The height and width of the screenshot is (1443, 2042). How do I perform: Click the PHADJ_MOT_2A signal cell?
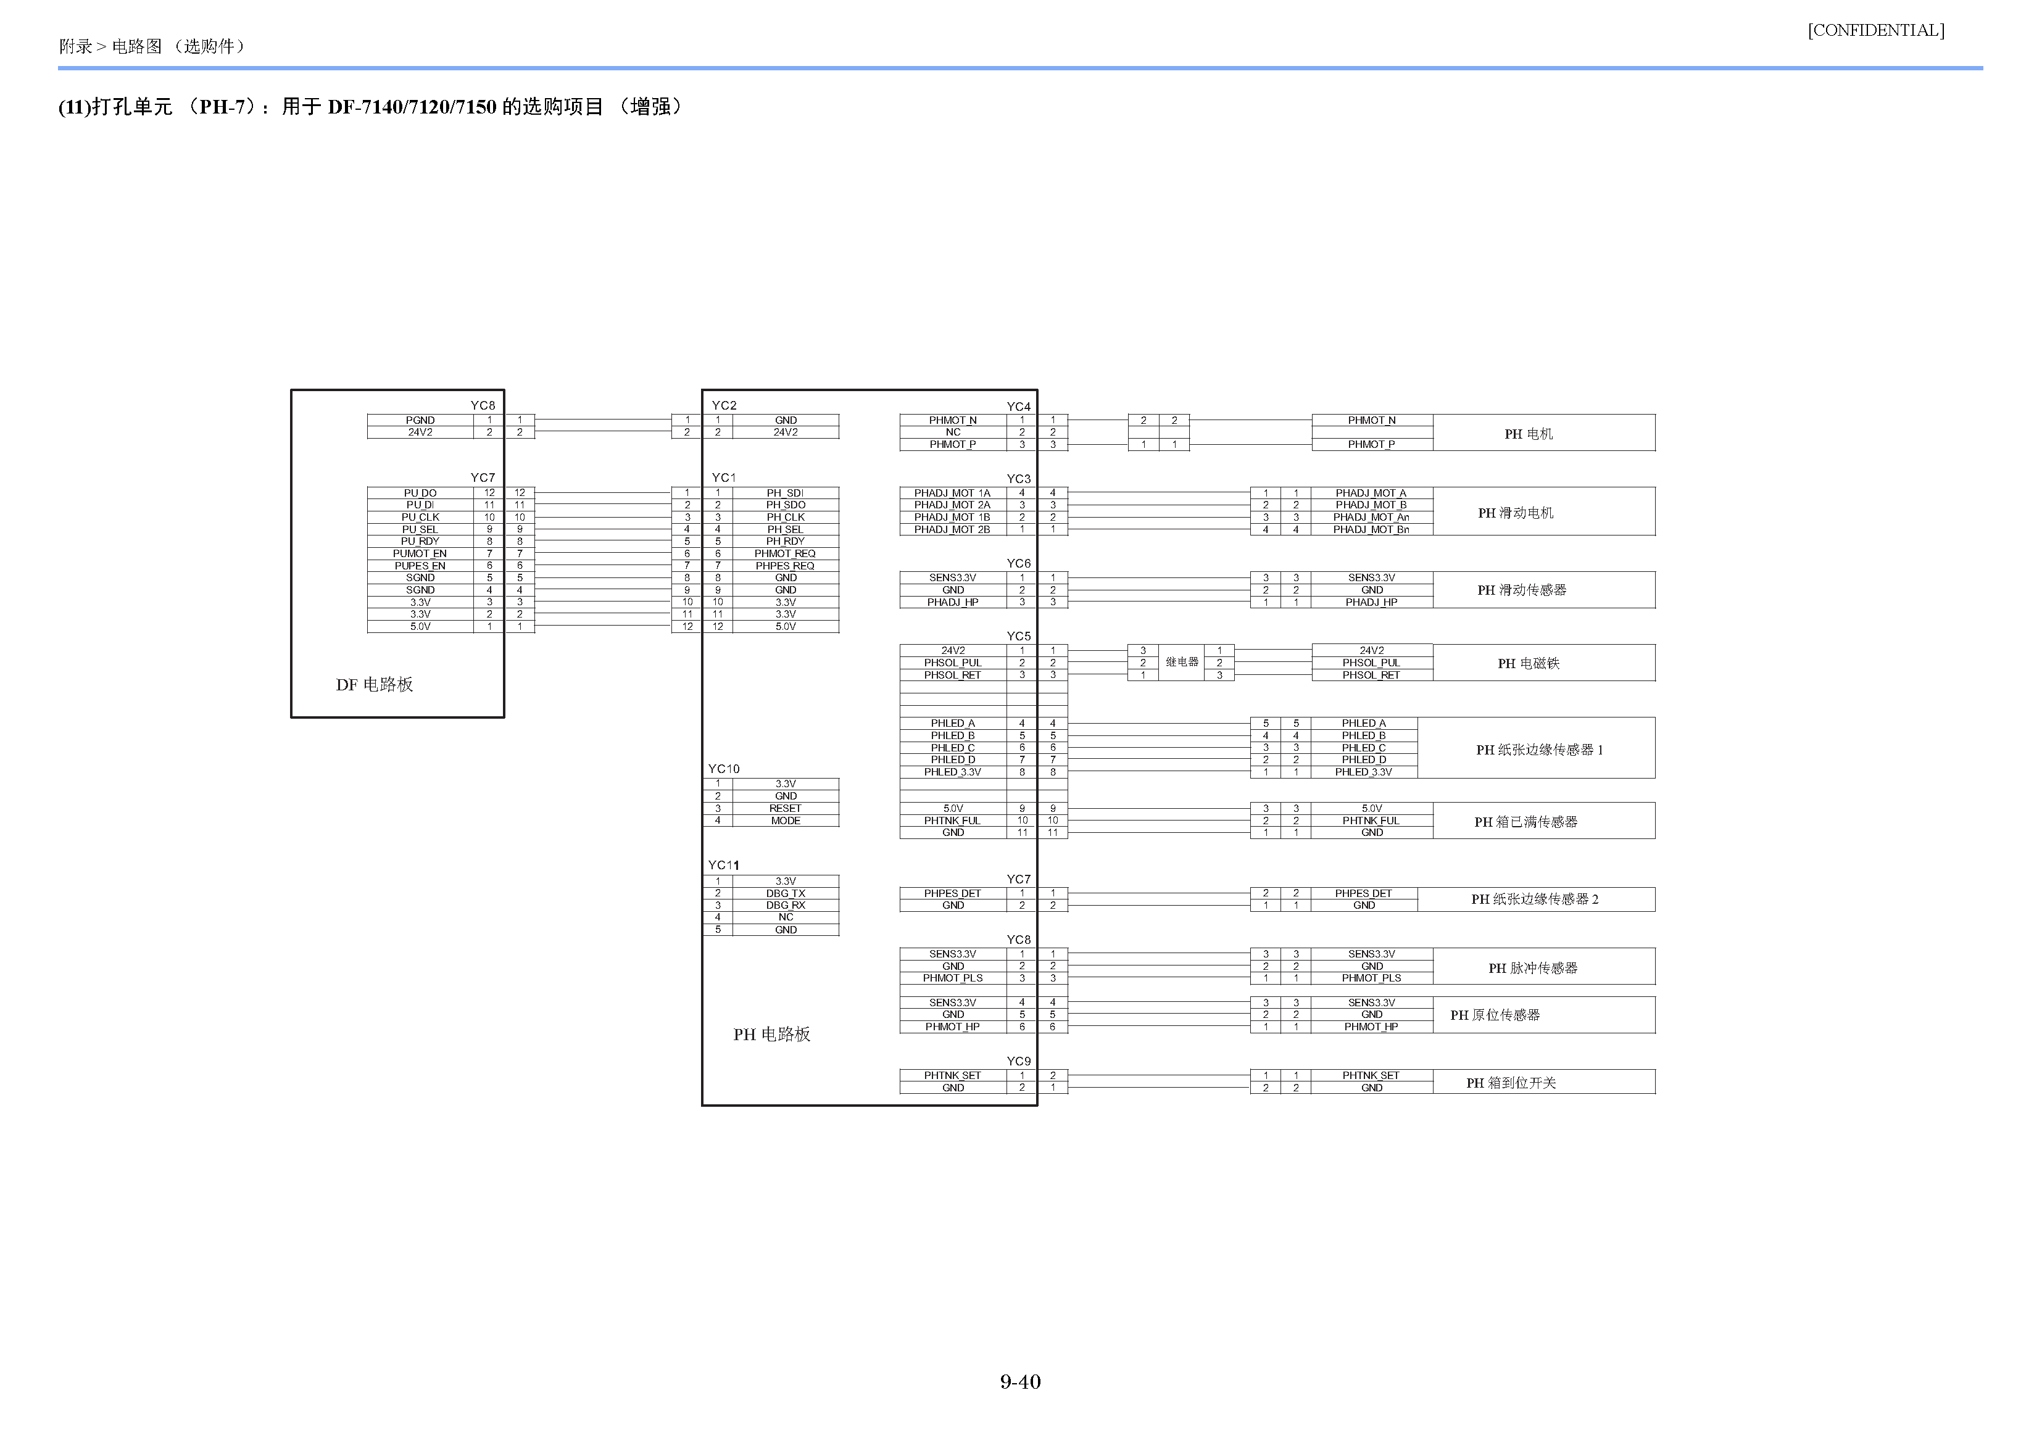click(953, 505)
